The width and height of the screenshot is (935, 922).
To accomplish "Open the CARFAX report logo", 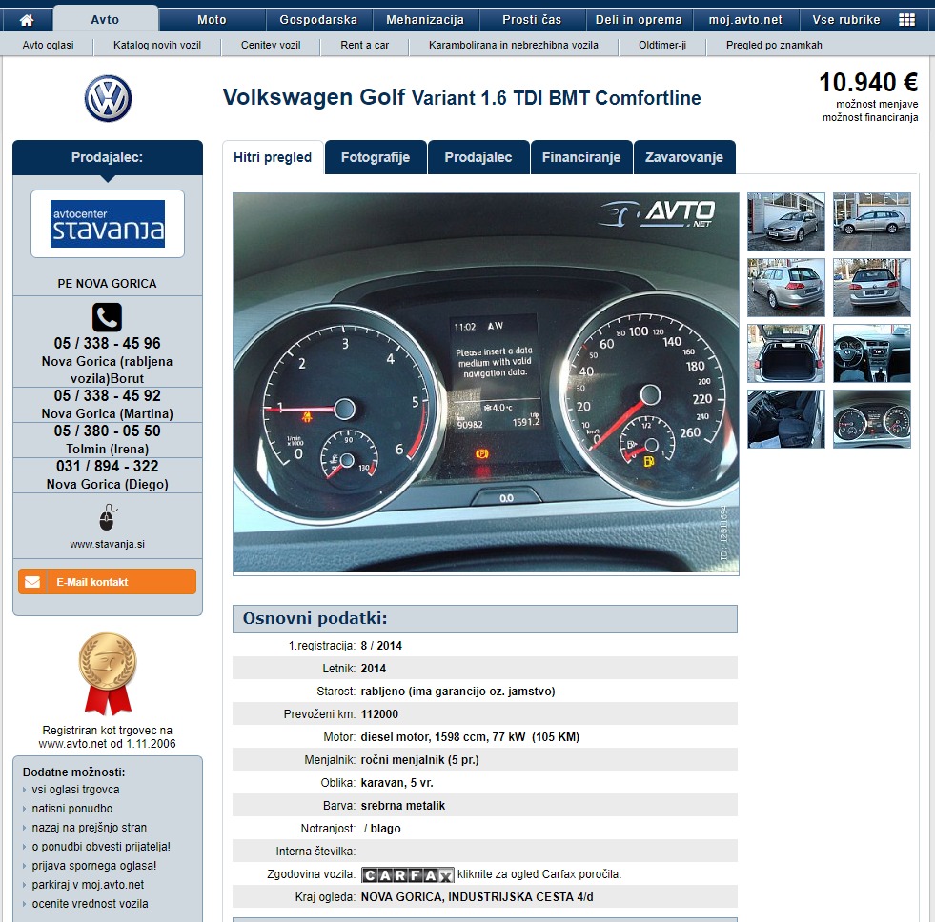I will pos(407,874).
